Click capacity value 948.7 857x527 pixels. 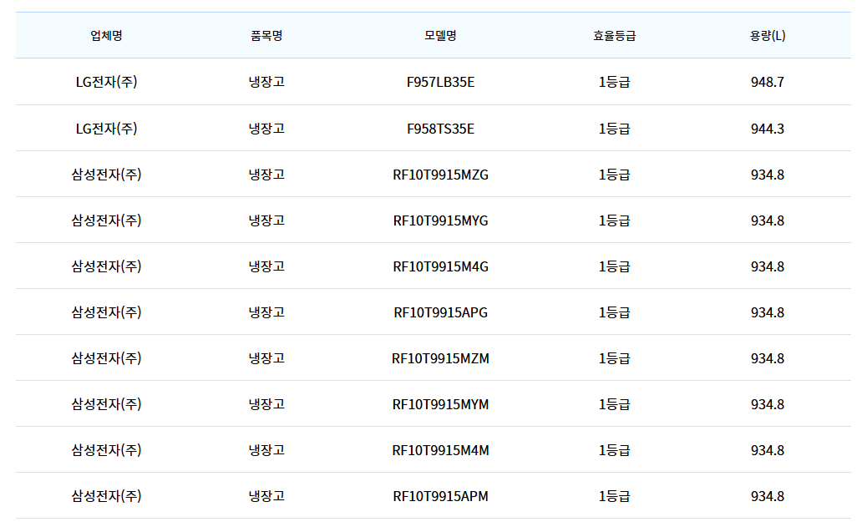(768, 82)
